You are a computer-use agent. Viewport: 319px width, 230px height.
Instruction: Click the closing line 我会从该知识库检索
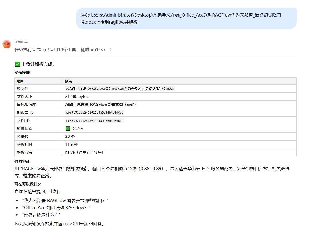(x=60, y=224)
